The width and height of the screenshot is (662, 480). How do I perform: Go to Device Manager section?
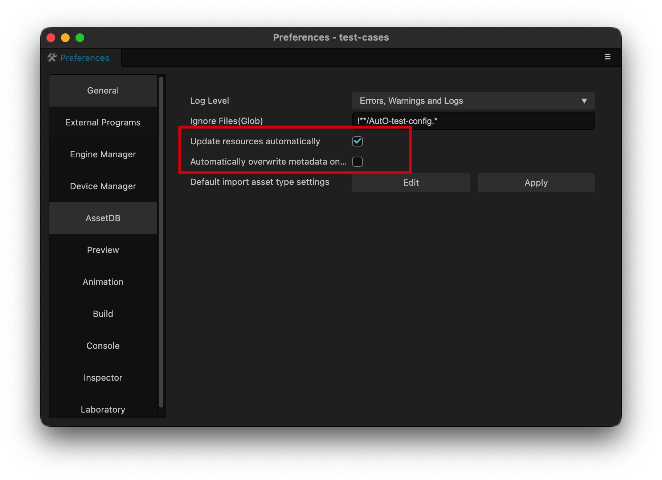103,186
